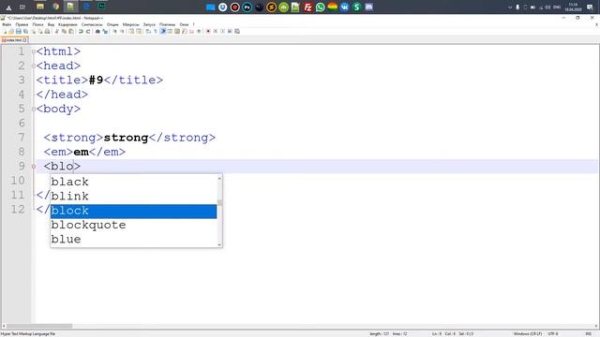The height and width of the screenshot is (337, 600).
Task: Toggle word wrap in the toolbar
Action: tap(148, 31)
